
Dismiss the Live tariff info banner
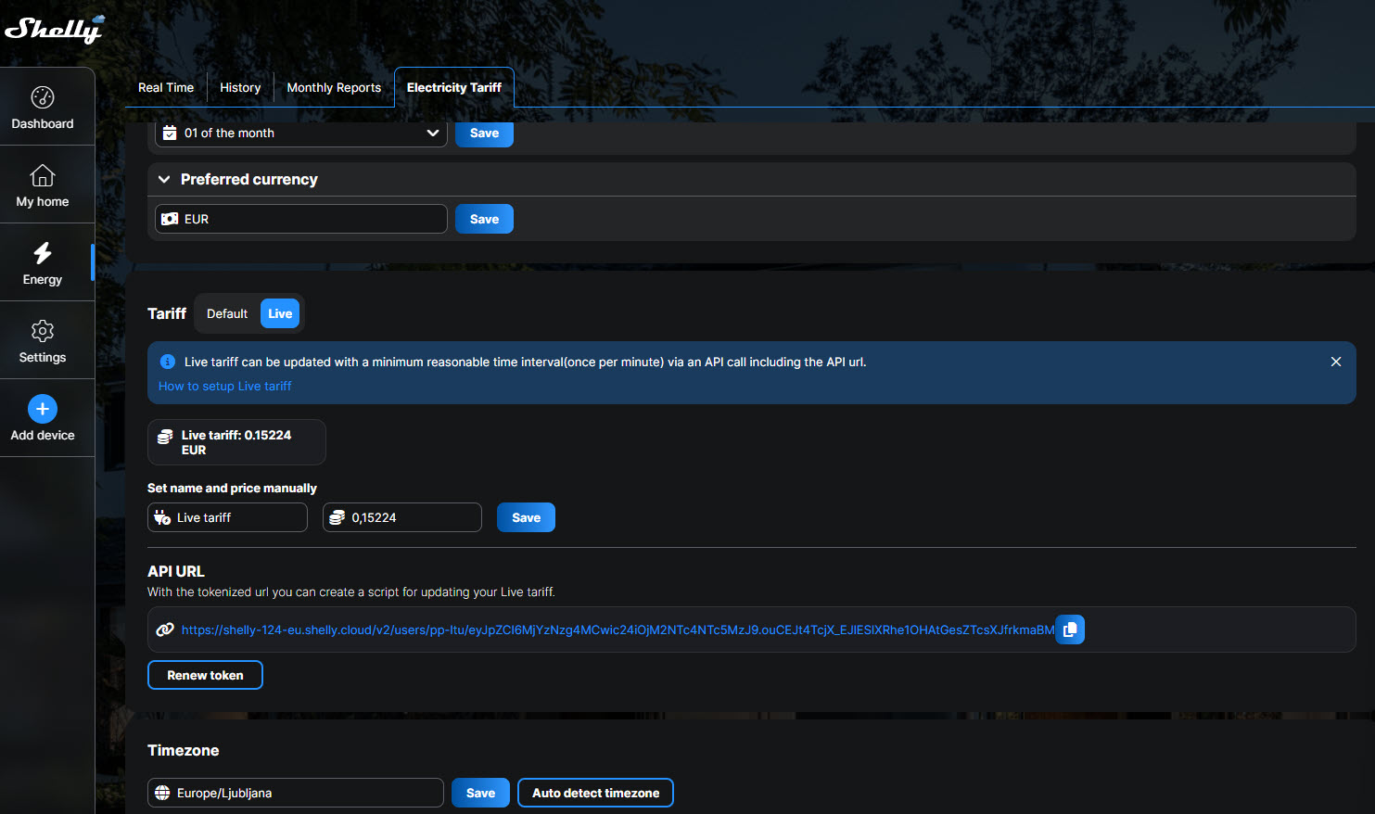(x=1335, y=362)
